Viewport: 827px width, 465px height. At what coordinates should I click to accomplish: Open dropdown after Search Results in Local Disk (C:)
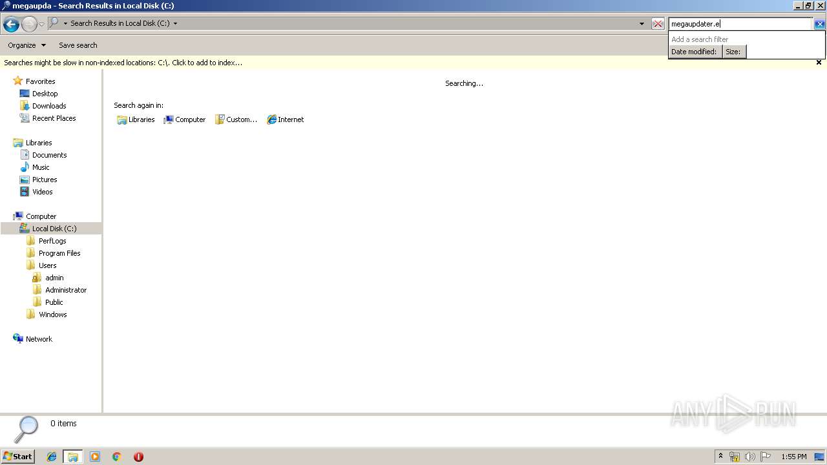[175, 23]
